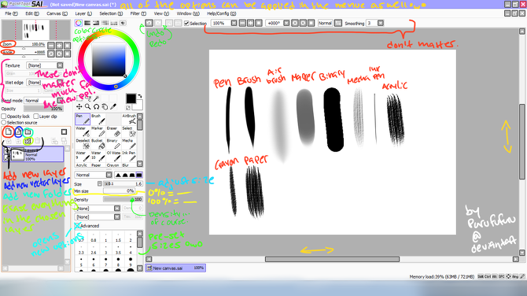Activate the Move tool icon
The image size is (527, 296).
[79, 106]
